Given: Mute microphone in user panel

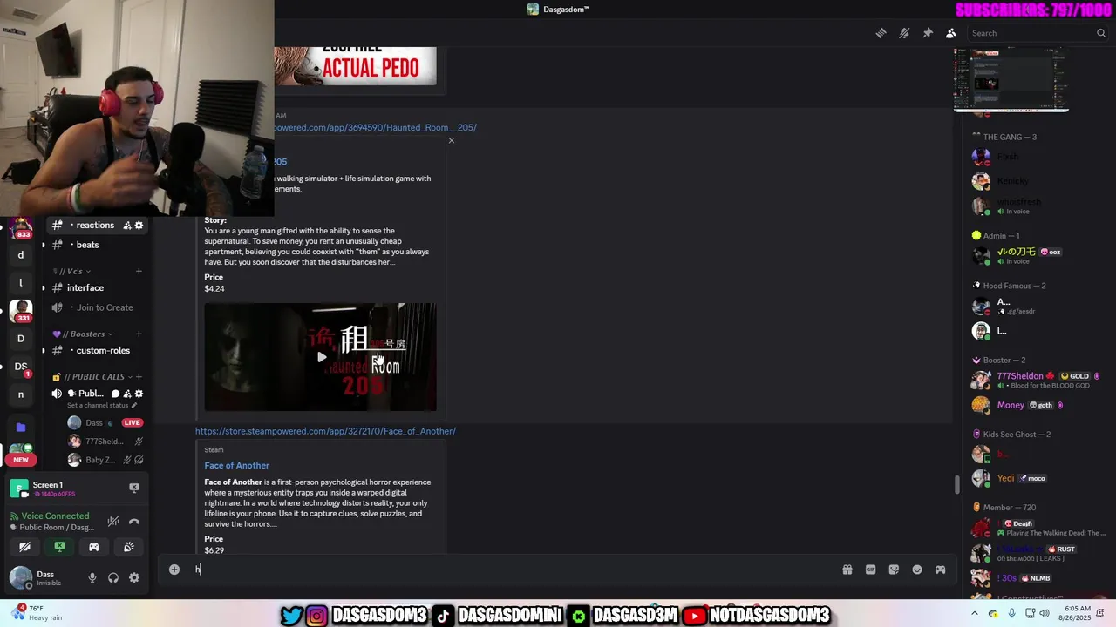Looking at the screenshot, I should pyautogui.click(x=92, y=577).
